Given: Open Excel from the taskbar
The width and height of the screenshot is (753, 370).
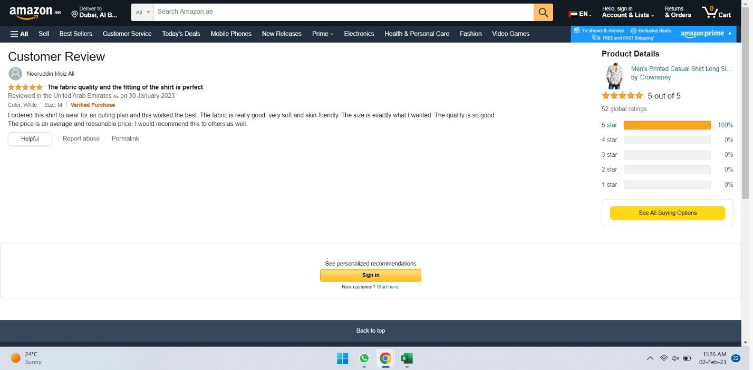Looking at the screenshot, I should pyautogui.click(x=407, y=359).
